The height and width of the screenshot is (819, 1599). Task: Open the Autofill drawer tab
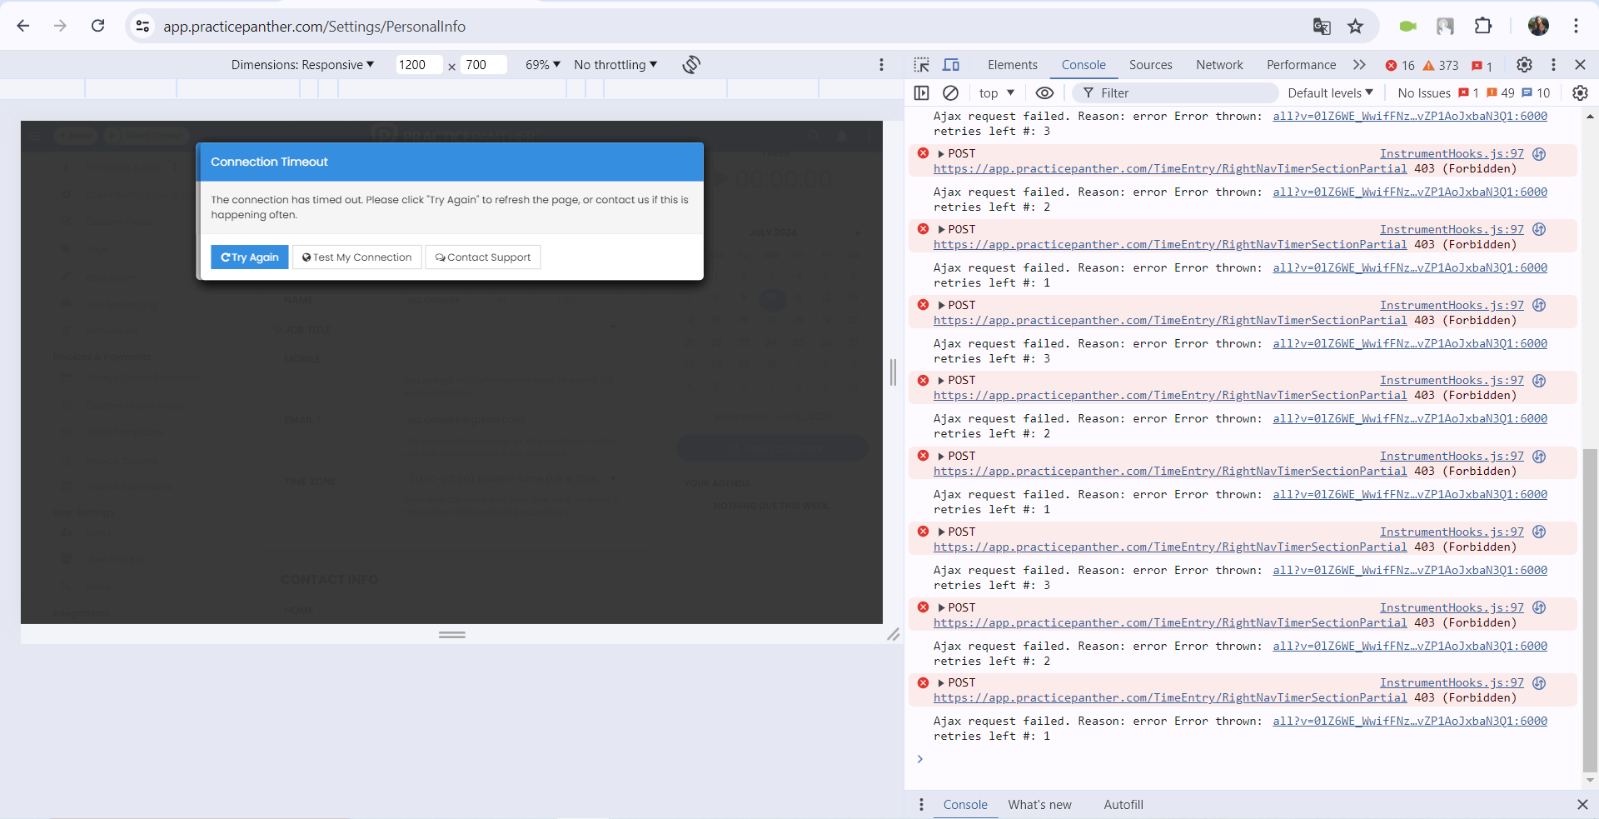(1123, 805)
